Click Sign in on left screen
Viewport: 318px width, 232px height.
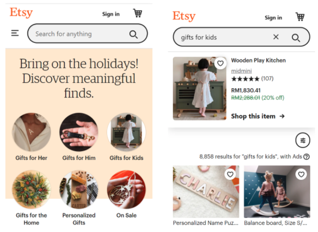coord(111,14)
